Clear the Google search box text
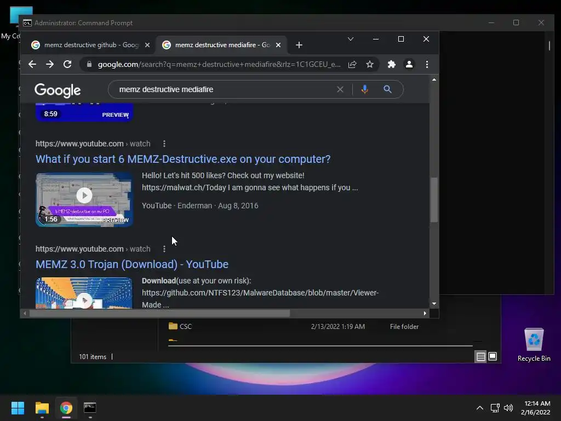561x421 pixels. point(340,89)
